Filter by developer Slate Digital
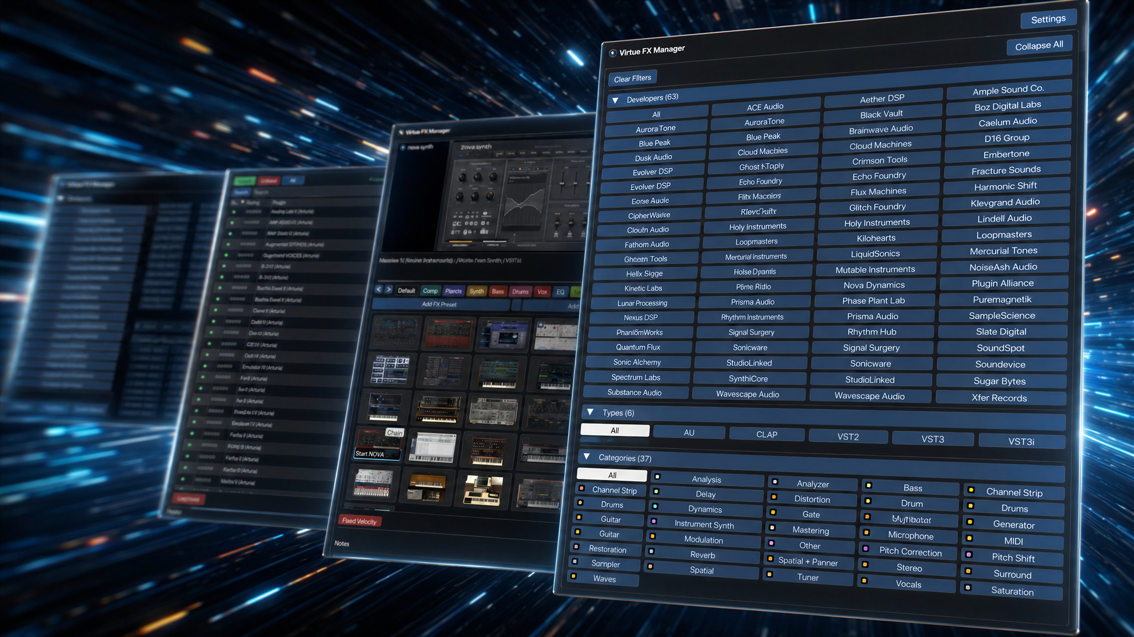This screenshot has height=637, width=1134. tap(1001, 332)
